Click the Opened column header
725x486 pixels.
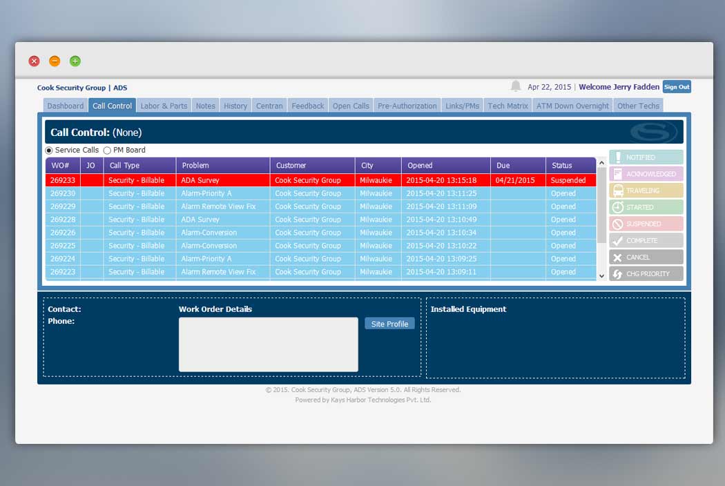(x=446, y=165)
